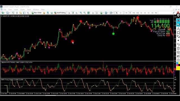Open the Periods clock icon
This screenshot has width=180, height=101.
[x=106, y=13]
